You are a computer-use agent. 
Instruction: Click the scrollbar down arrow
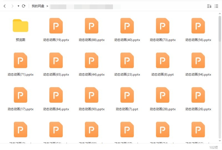[x=220, y=141]
